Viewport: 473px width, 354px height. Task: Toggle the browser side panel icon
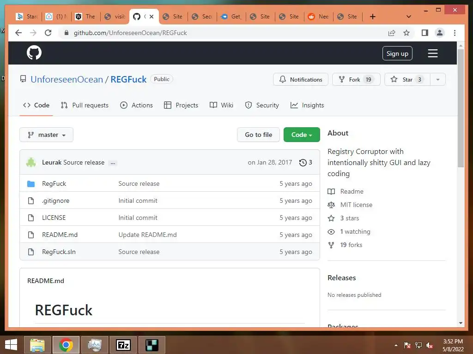click(425, 33)
